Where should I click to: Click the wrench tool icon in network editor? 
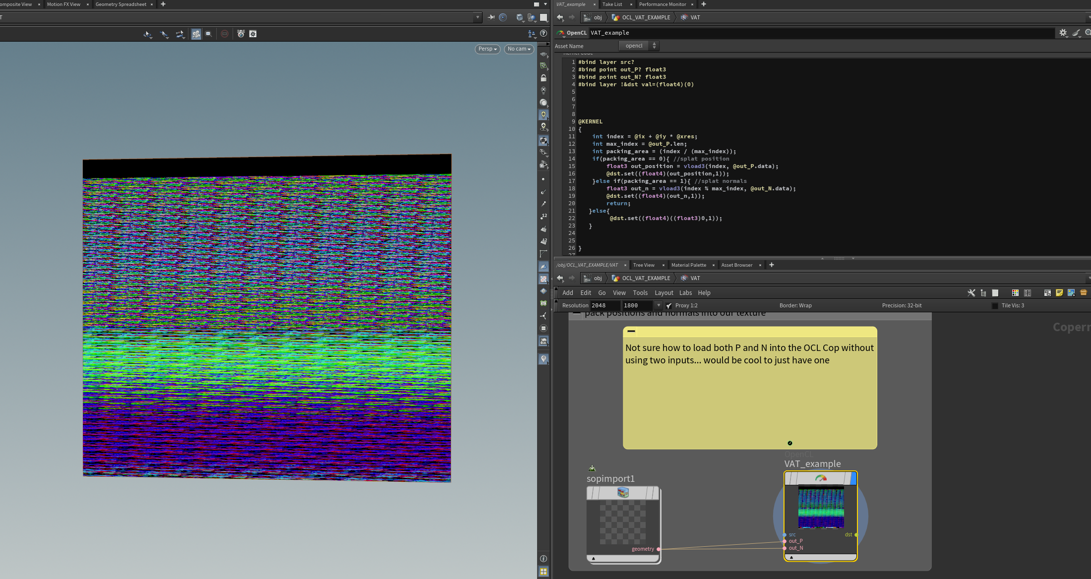[x=971, y=293]
